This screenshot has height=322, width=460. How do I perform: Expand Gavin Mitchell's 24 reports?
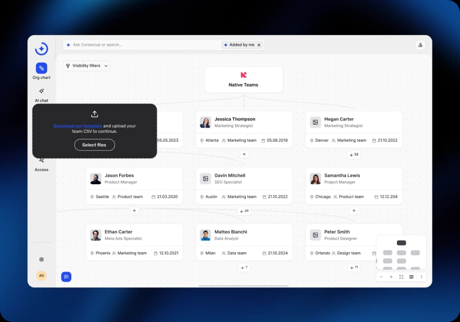244,211
